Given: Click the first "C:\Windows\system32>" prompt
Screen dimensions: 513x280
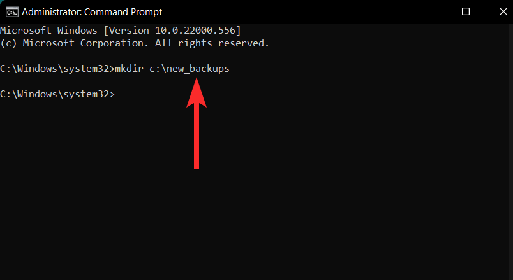Looking at the screenshot, I should coord(56,69).
